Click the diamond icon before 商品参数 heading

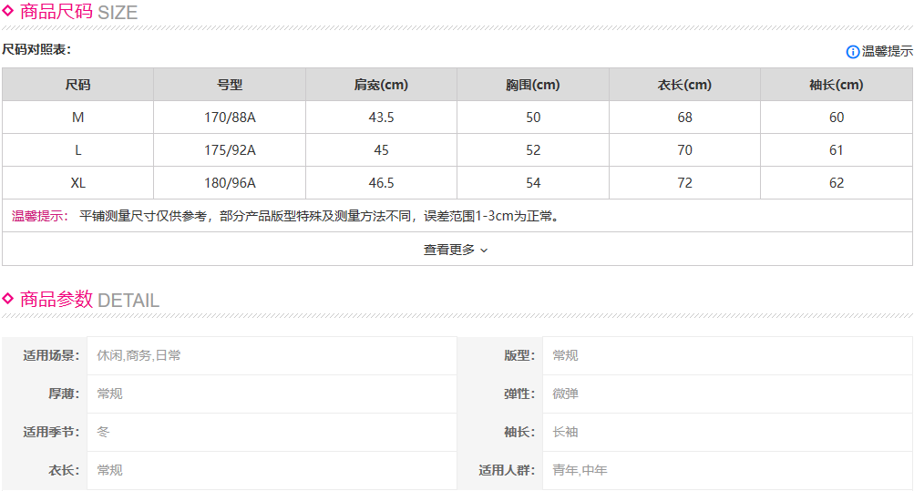click(8, 299)
